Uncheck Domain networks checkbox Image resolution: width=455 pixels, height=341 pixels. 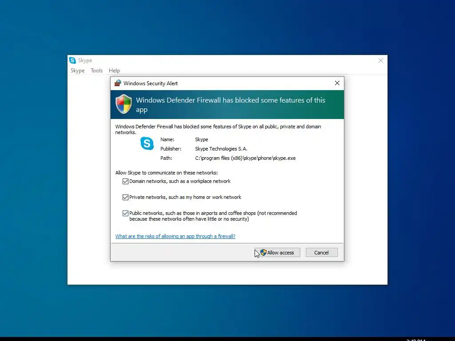click(x=125, y=182)
